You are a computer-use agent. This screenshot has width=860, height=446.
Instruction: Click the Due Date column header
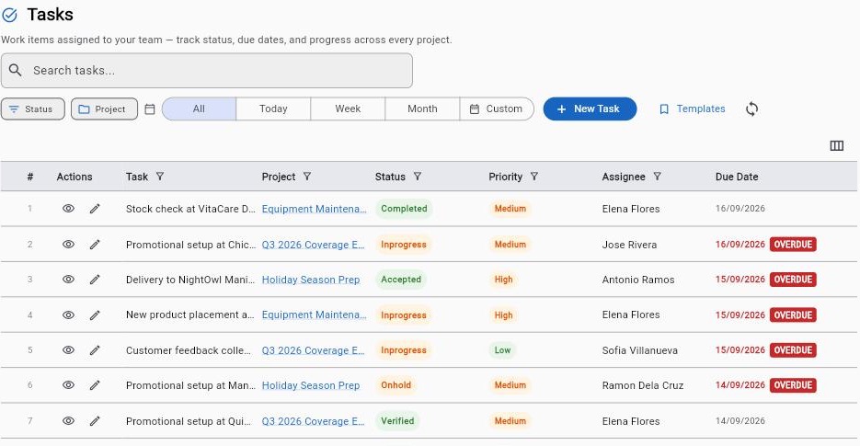737,177
